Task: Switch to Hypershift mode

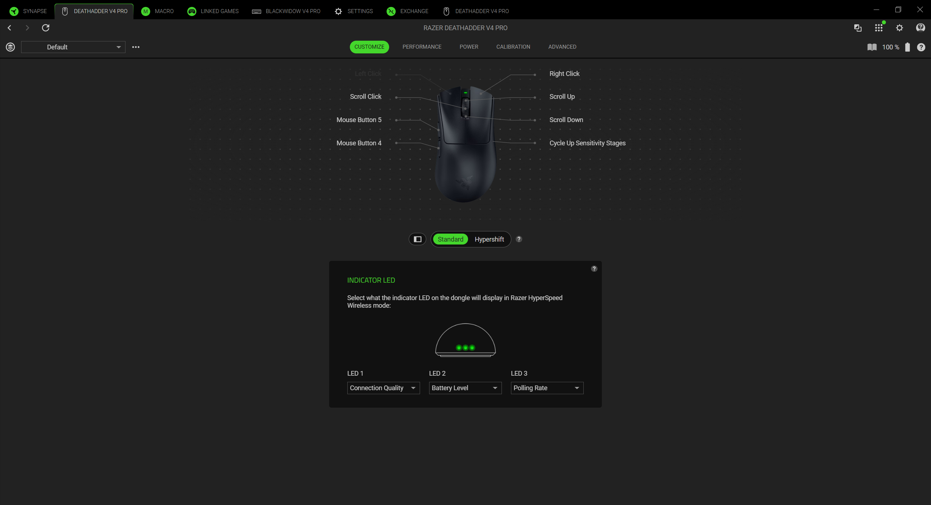Action: click(489, 239)
